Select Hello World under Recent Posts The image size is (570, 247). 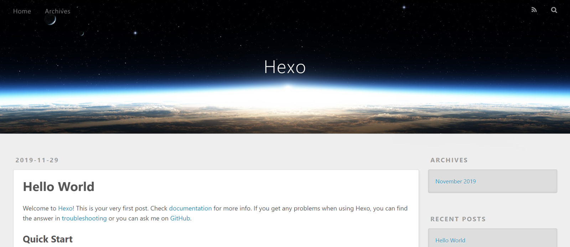pos(450,240)
